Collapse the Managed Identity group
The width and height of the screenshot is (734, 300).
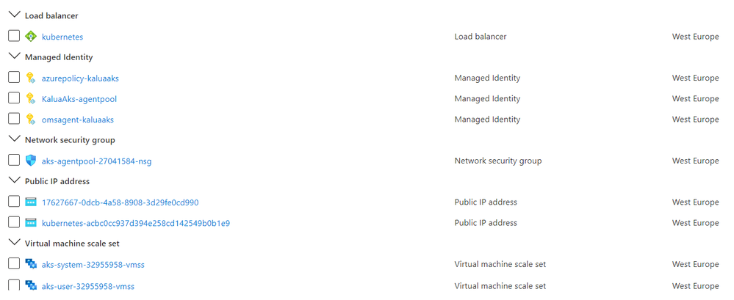(15, 56)
